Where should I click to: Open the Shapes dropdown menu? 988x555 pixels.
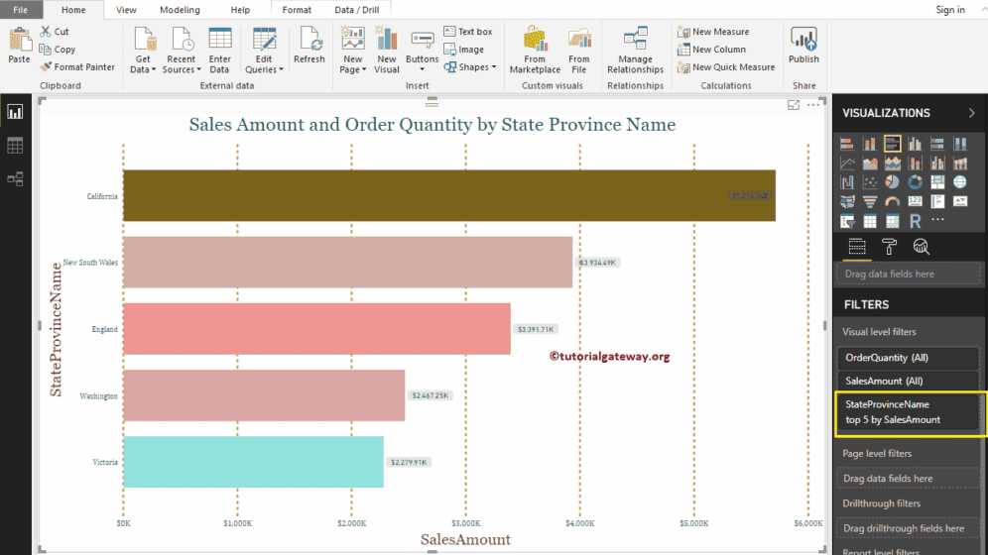click(471, 67)
